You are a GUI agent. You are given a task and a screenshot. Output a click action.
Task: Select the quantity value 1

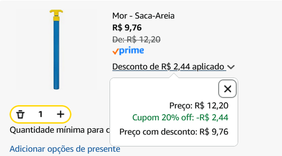[40, 115]
